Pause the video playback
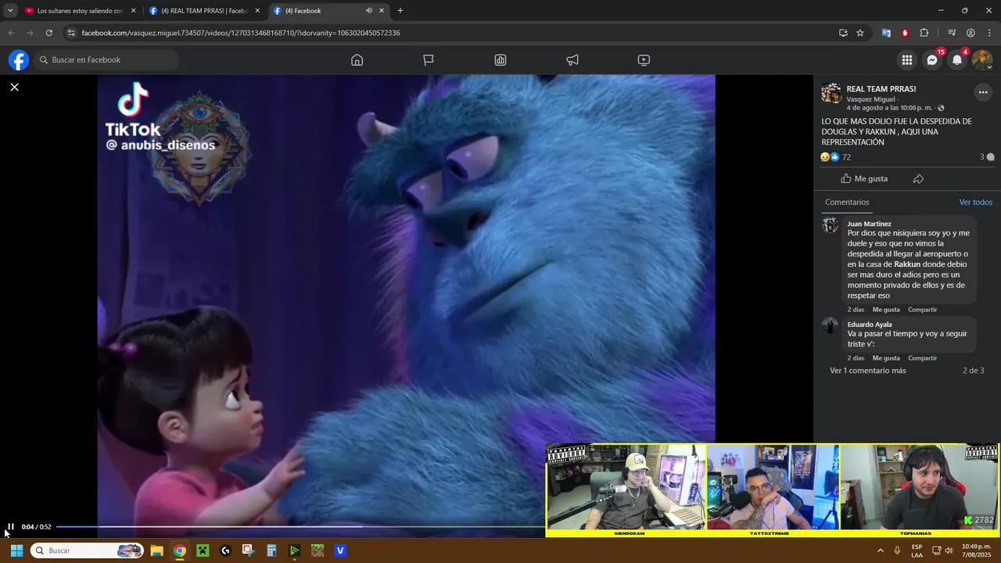The image size is (1001, 563). [11, 527]
